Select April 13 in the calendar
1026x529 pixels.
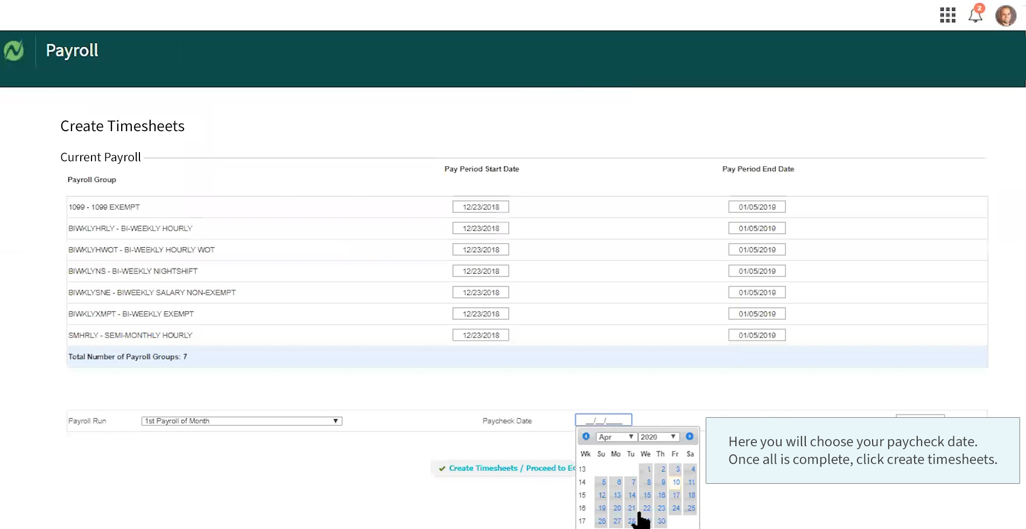click(x=616, y=495)
